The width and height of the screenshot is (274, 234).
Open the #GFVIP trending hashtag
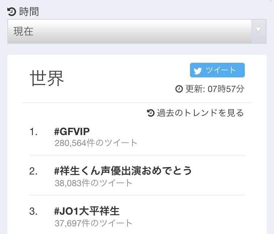[72, 131]
